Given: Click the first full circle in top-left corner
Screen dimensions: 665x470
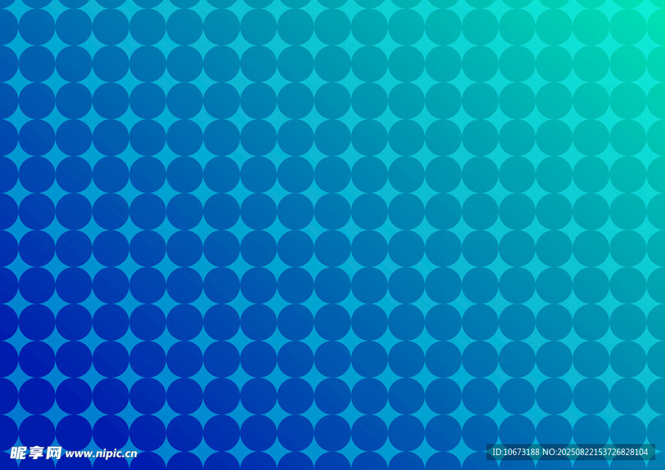Looking at the screenshot, I should (37, 27).
